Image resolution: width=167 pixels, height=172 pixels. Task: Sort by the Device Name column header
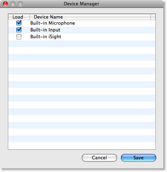90,17
